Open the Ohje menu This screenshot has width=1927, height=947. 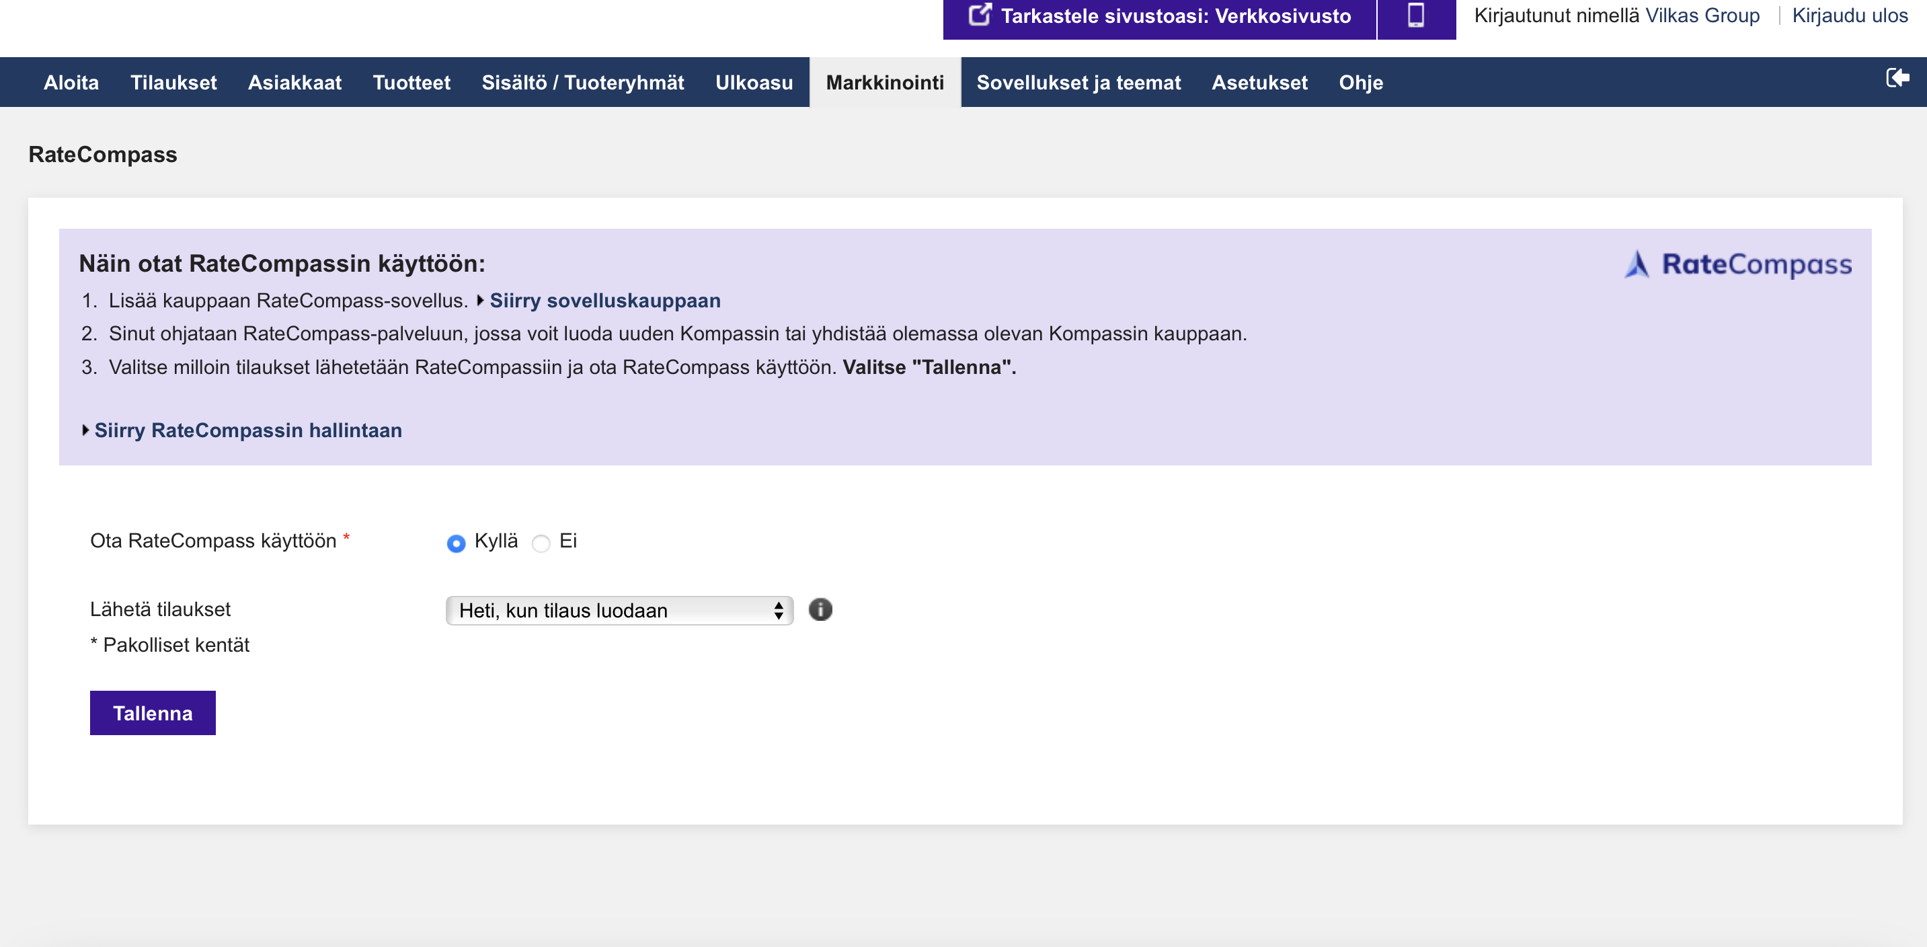pyautogui.click(x=1361, y=82)
